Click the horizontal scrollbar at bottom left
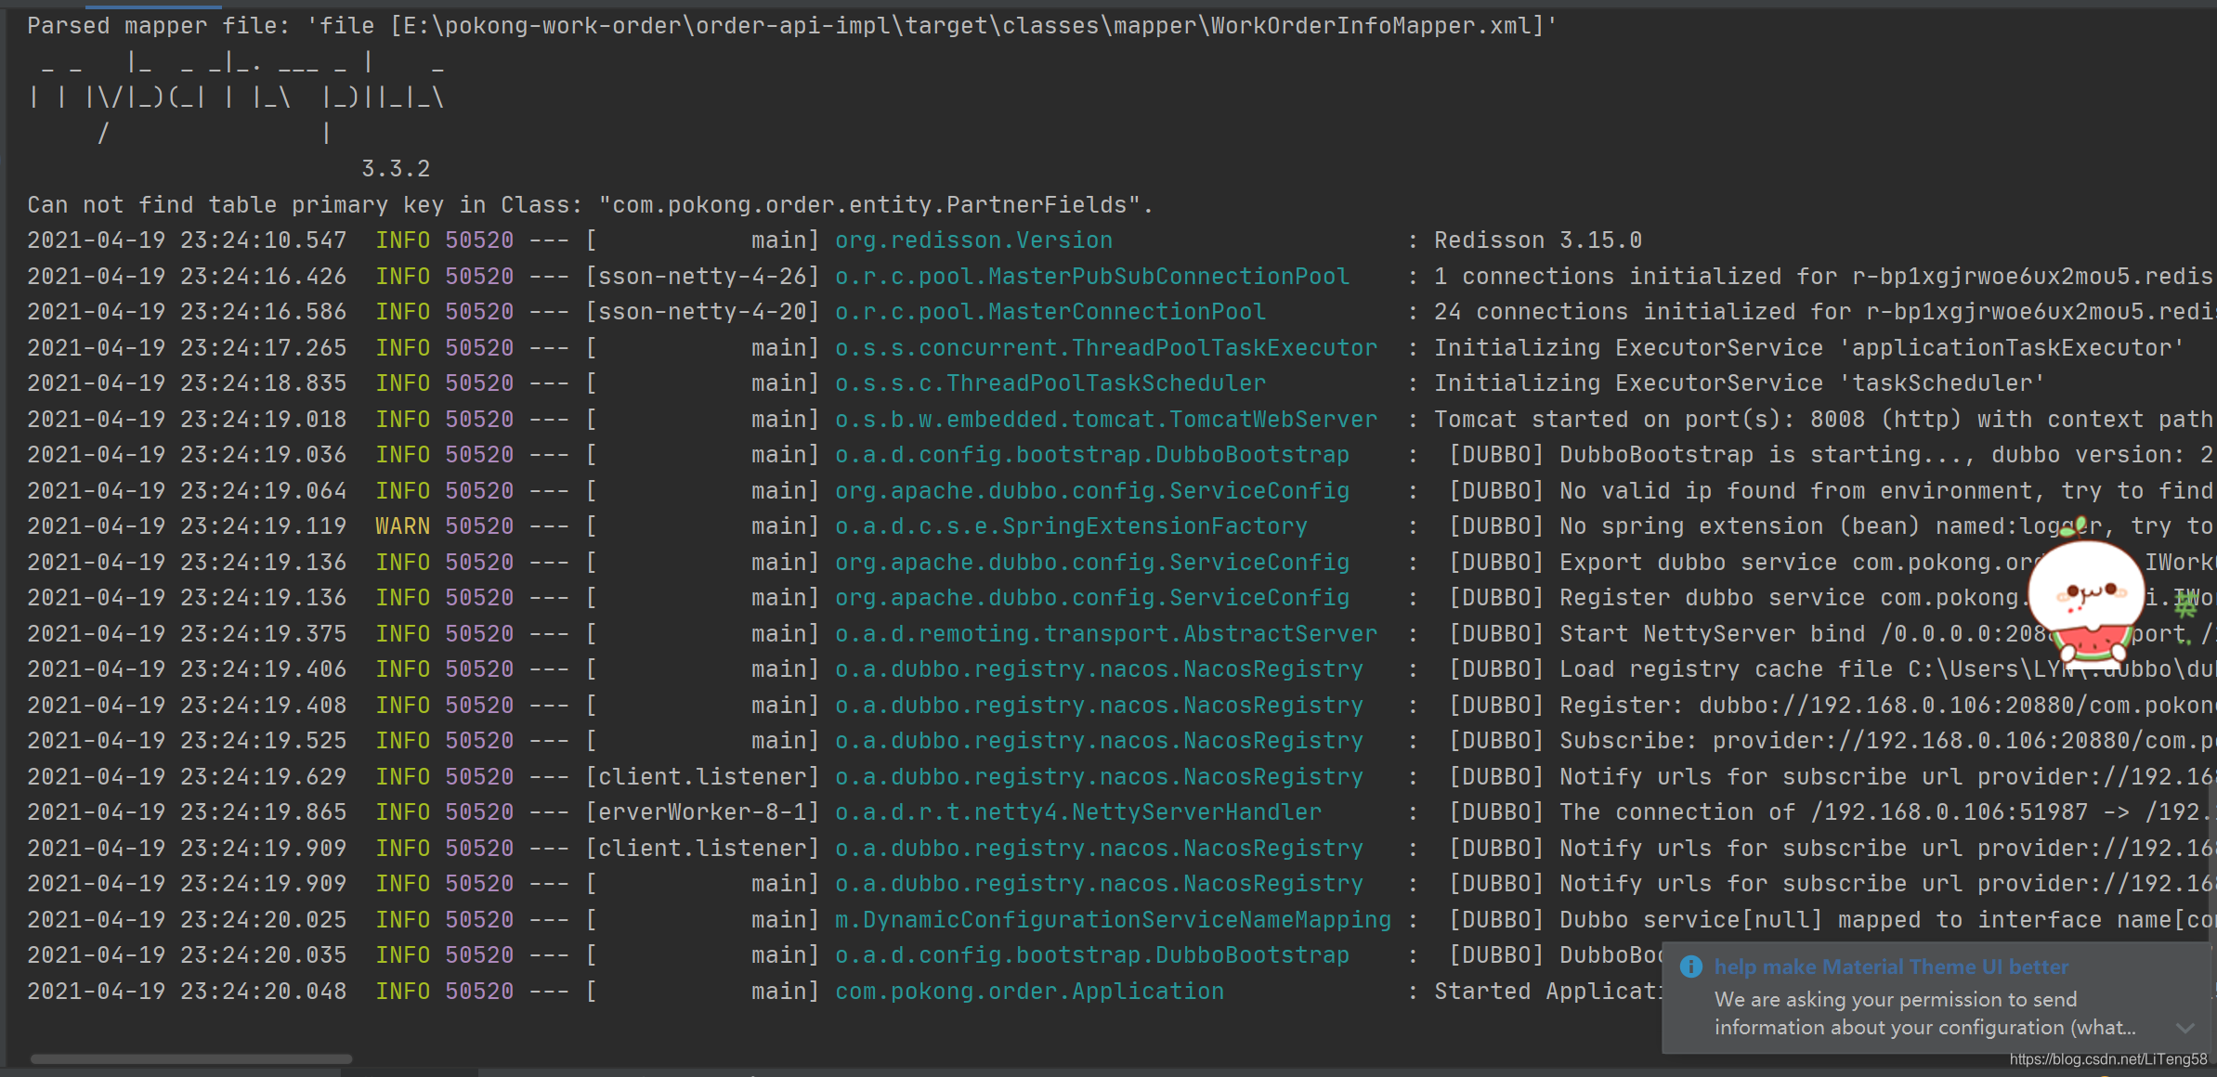The image size is (2217, 1077). click(192, 1058)
